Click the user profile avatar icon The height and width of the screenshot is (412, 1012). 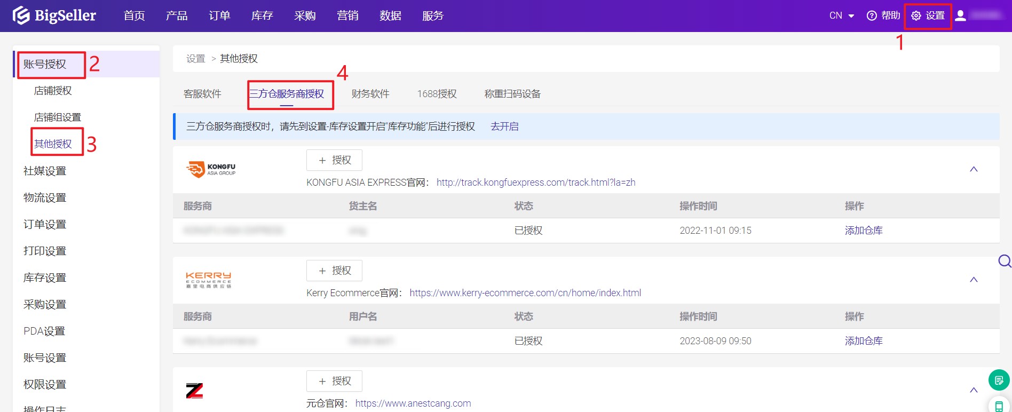[x=960, y=15]
